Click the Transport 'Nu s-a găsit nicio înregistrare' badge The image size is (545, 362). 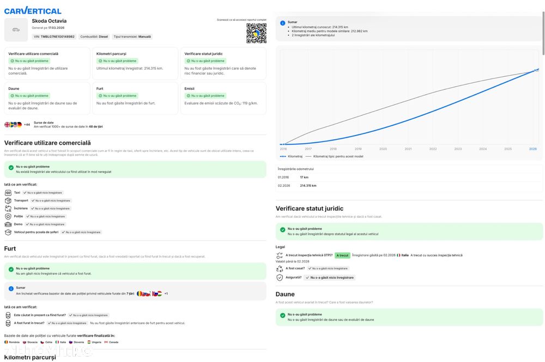coord(51,201)
